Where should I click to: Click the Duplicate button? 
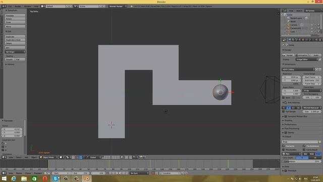[x=15, y=36]
